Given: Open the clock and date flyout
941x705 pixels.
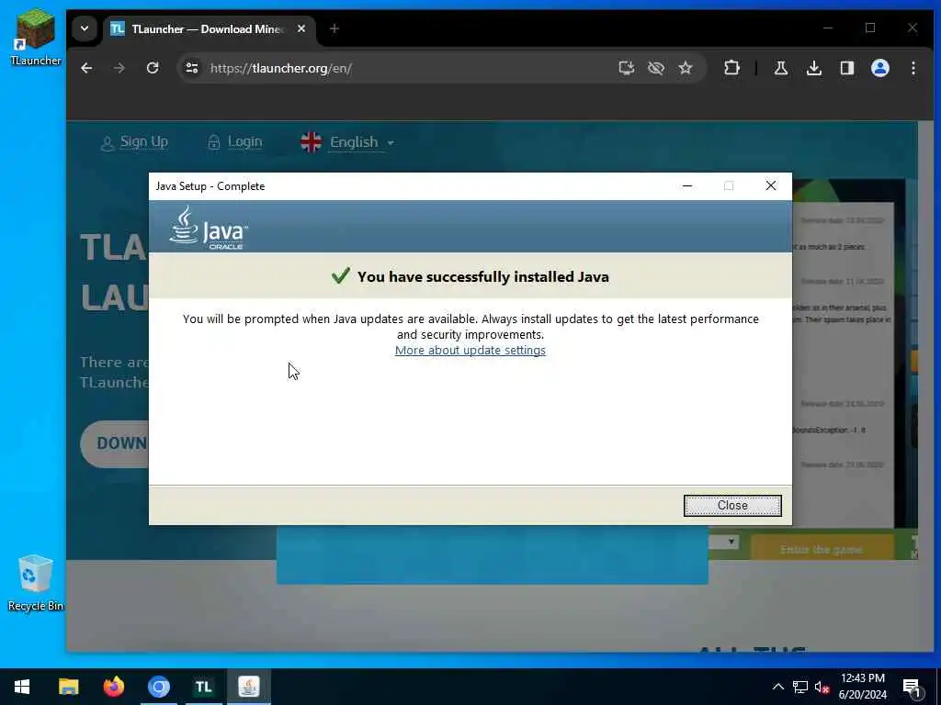Looking at the screenshot, I should [862, 687].
